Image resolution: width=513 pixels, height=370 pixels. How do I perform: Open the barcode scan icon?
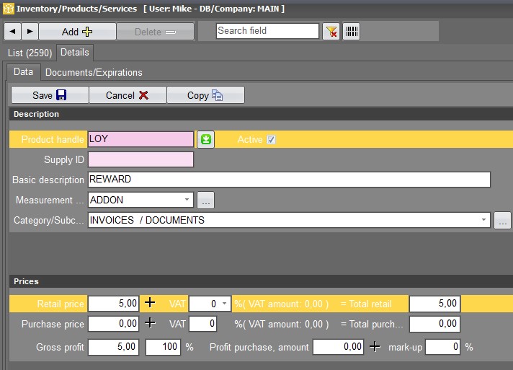pyautogui.click(x=352, y=32)
